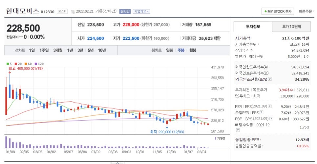Image resolution: width=317 pixels, height=164 pixels.
Task: Click the 현대모비스 stock name heading
Action: tap(22, 11)
